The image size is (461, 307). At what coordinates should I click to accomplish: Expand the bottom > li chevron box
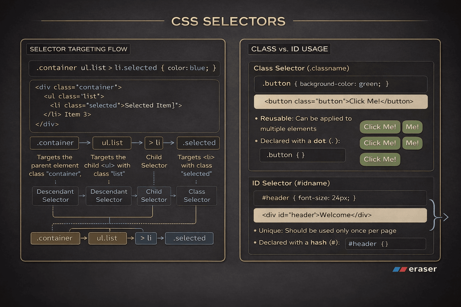point(146,238)
